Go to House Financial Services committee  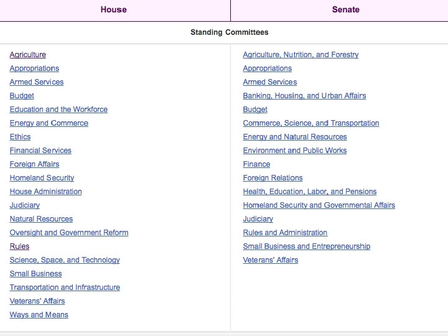coord(40,151)
